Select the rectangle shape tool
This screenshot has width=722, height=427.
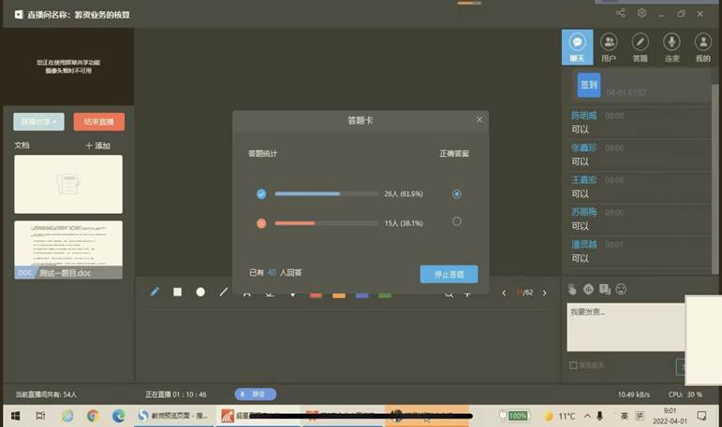click(x=178, y=292)
